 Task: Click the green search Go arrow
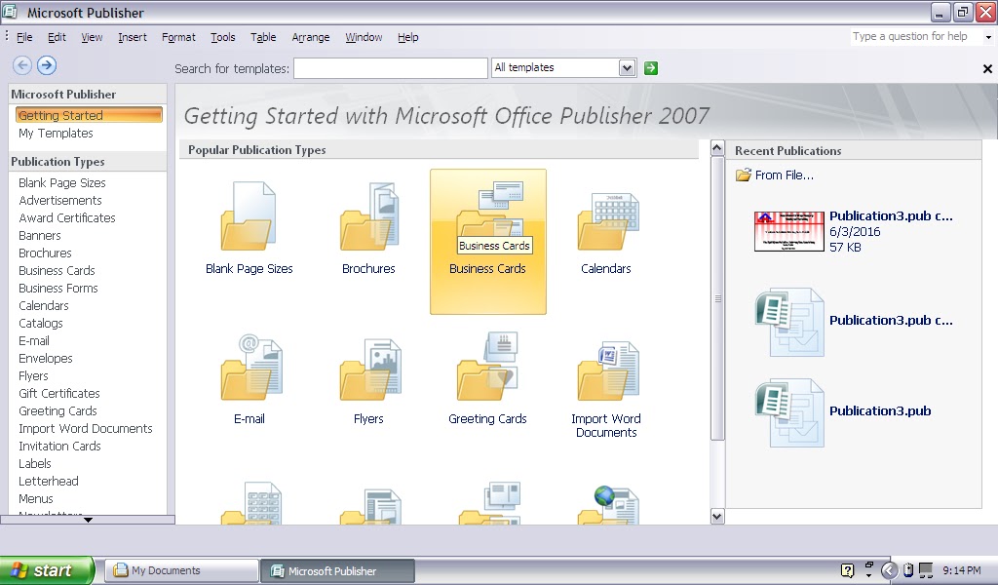tap(650, 68)
